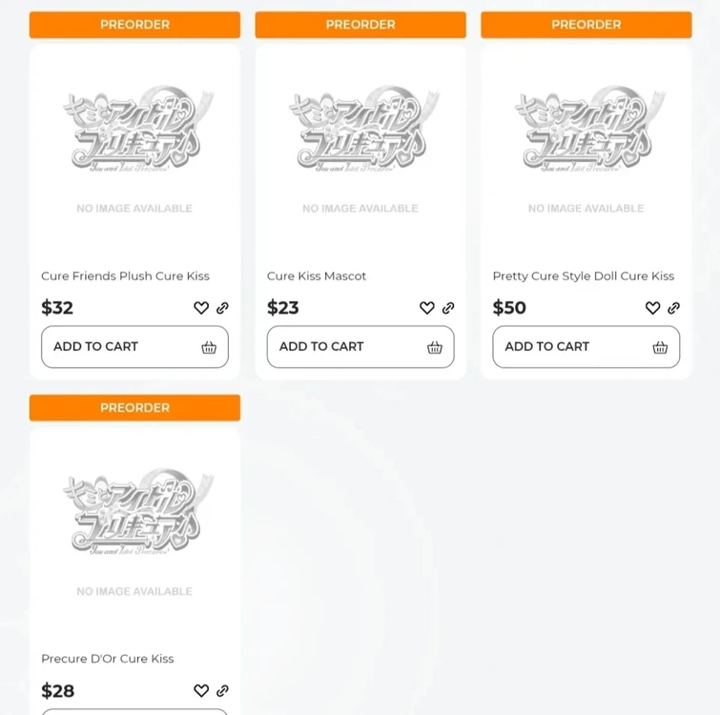The width and height of the screenshot is (720, 715).
Task: Open Pretty Cure Style Doll Cure Kiss title
Action: coord(583,276)
